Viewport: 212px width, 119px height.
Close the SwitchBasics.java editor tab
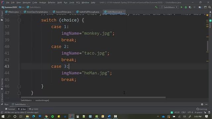(124, 12)
